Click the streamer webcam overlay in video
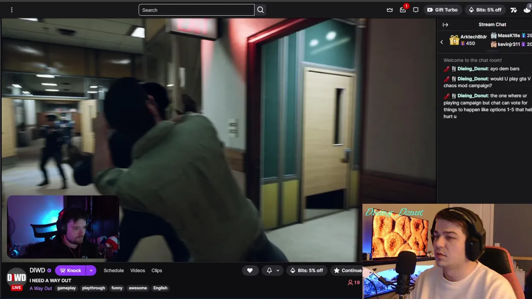The image size is (532, 299). coord(63,227)
